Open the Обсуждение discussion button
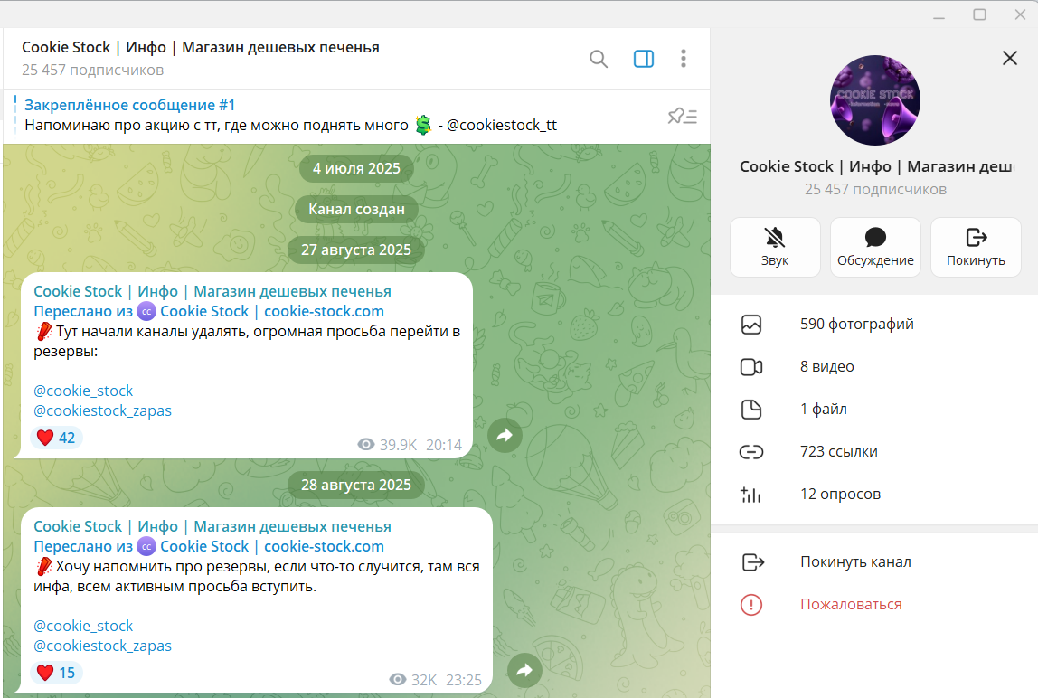 click(x=875, y=247)
